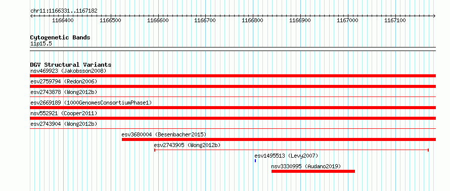The image size is (450, 191).
Task: Click ruler position 1166900
Action: coord(300,20)
